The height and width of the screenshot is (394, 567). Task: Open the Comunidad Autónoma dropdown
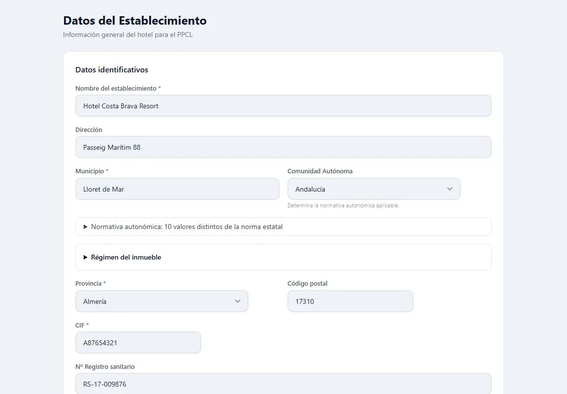374,189
